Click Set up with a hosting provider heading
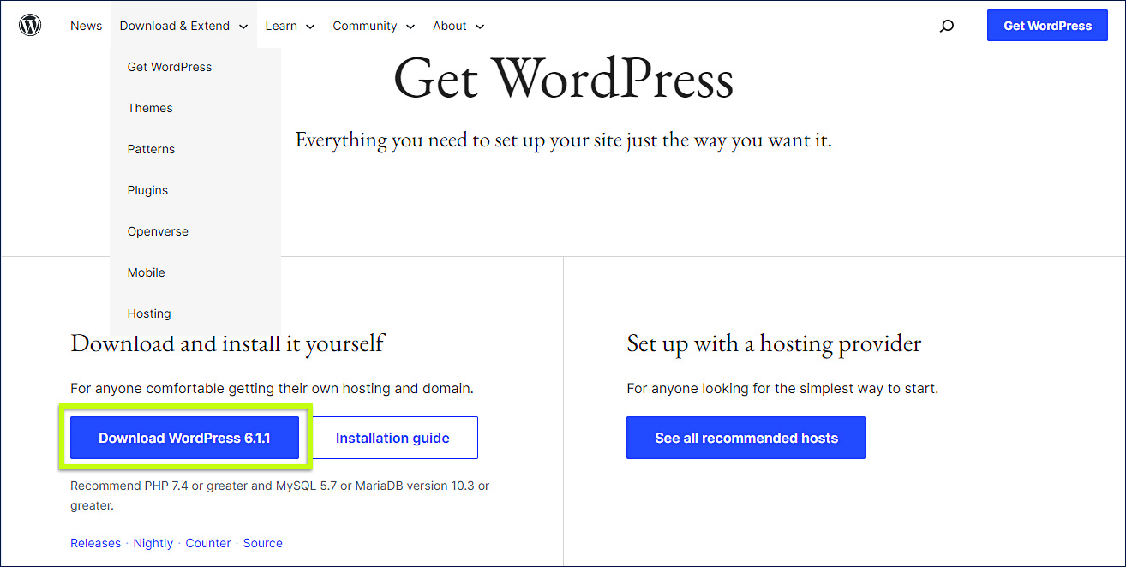This screenshot has width=1126, height=567. pyautogui.click(x=774, y=343)
